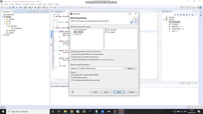203x114 pixels.
Task: Expand the devpro node in export tree
Action: (72, 32)
